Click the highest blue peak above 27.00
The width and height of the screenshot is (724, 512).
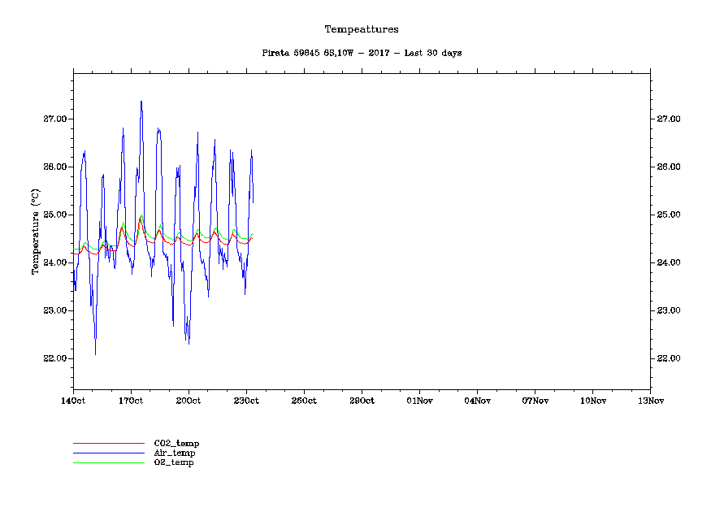pos(141,102)
